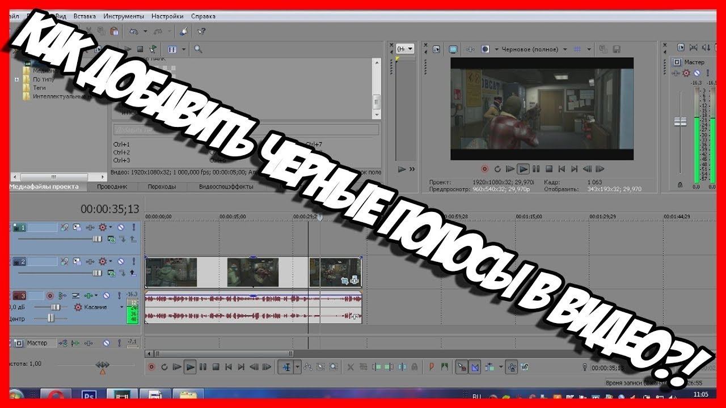Insert a marker with the flag icon
This screenshot has width=726, height=408.
point(432,367)
